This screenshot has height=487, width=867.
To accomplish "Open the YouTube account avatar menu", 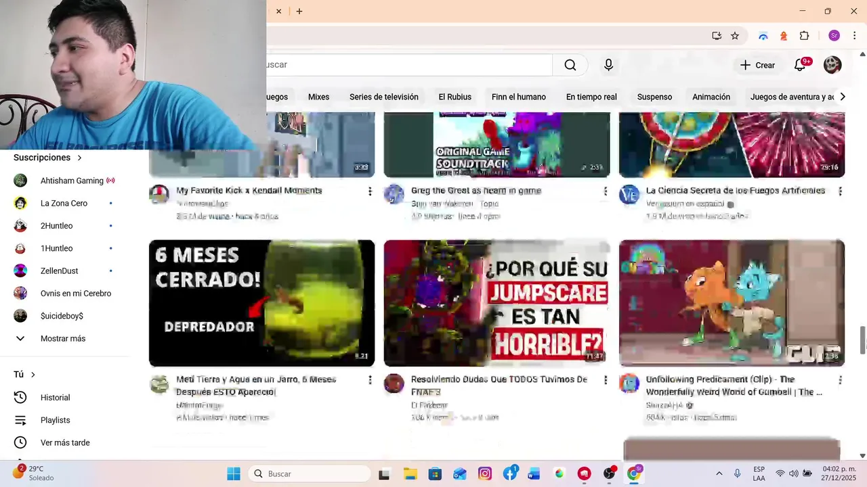I will pyautogui.click(x=832, y=65).
